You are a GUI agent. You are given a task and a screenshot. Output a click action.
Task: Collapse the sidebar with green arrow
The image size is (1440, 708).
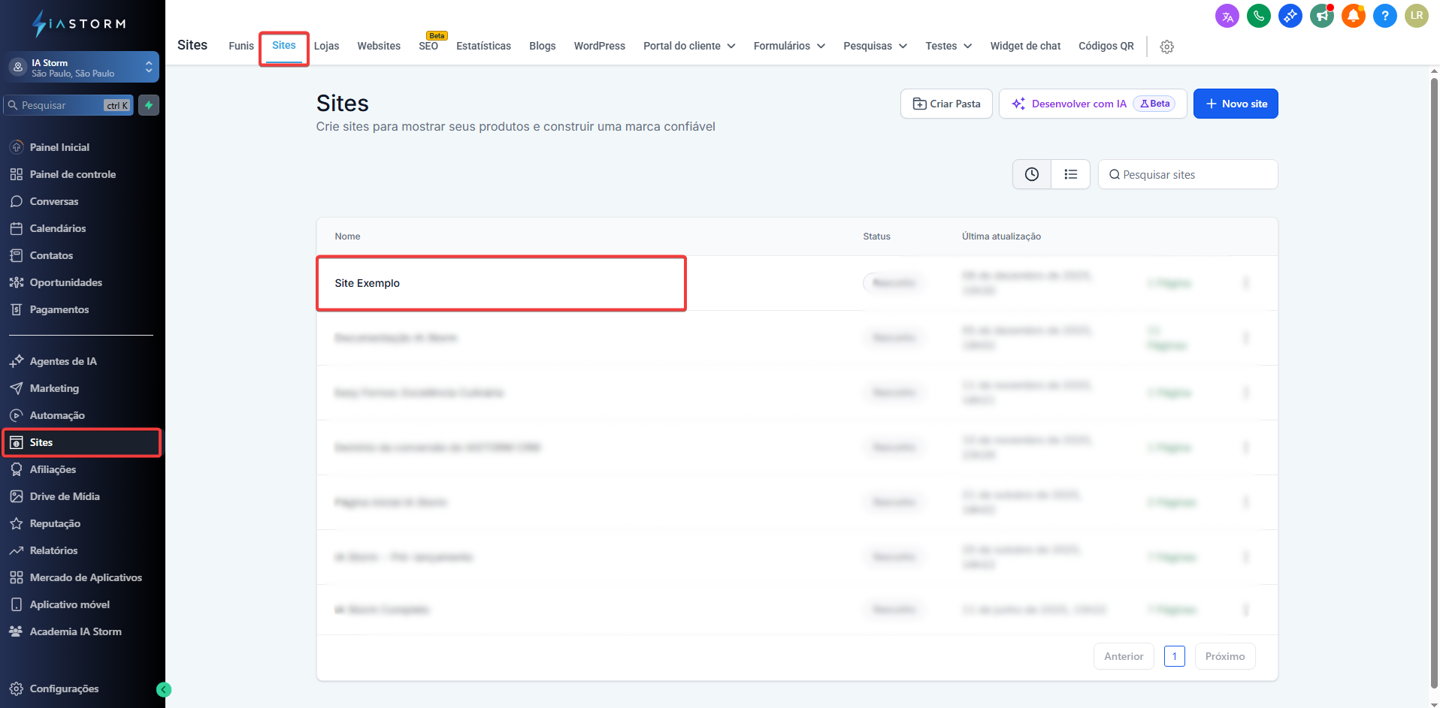point(164,689)
